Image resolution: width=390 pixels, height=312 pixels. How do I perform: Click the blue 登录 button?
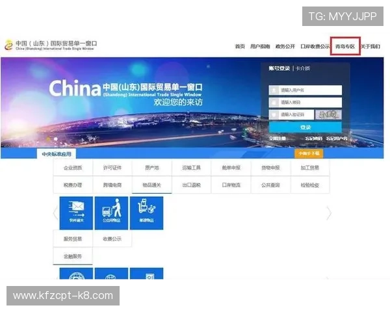[x=305, y=127]
